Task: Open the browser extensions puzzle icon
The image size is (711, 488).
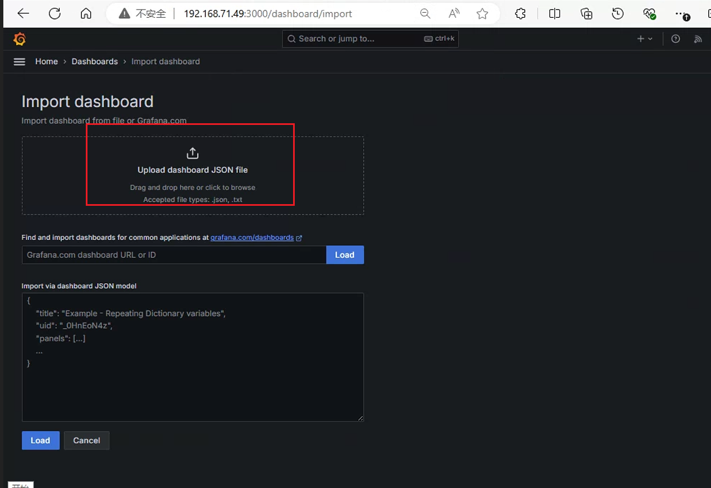Action: click(x=520, y=14)
